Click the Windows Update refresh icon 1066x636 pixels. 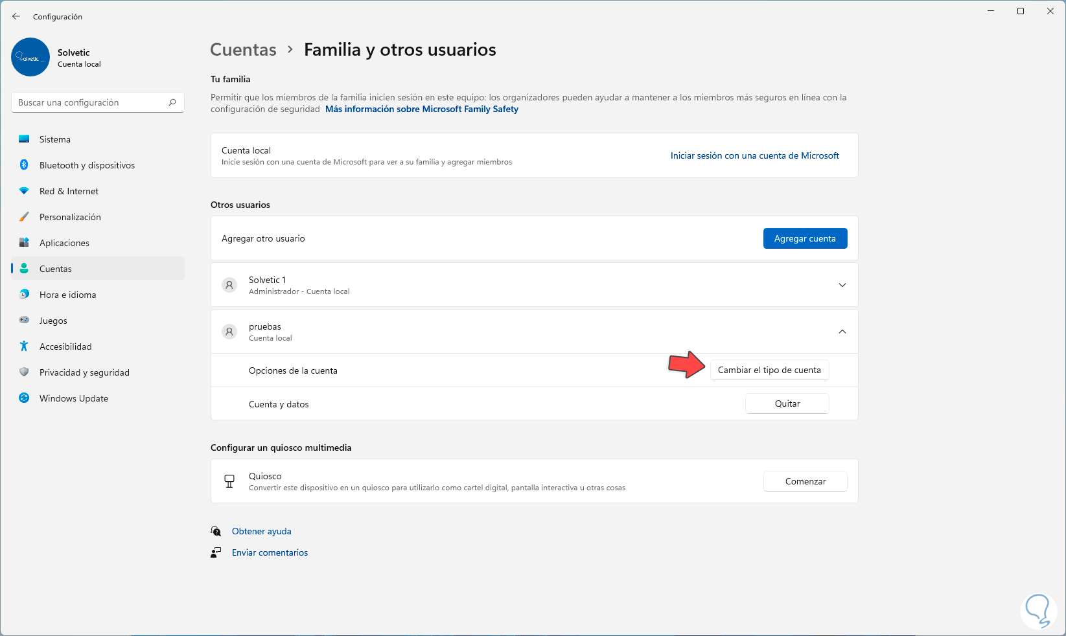coord(24,398)
